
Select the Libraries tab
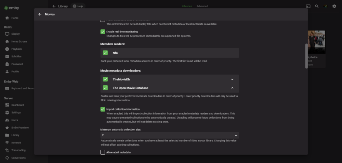187,6
